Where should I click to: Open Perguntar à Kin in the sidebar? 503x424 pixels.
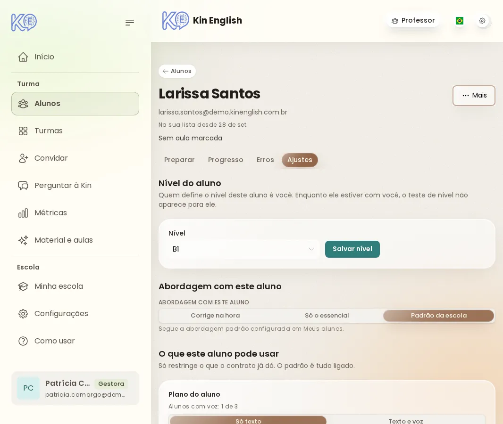click(75, 186)
